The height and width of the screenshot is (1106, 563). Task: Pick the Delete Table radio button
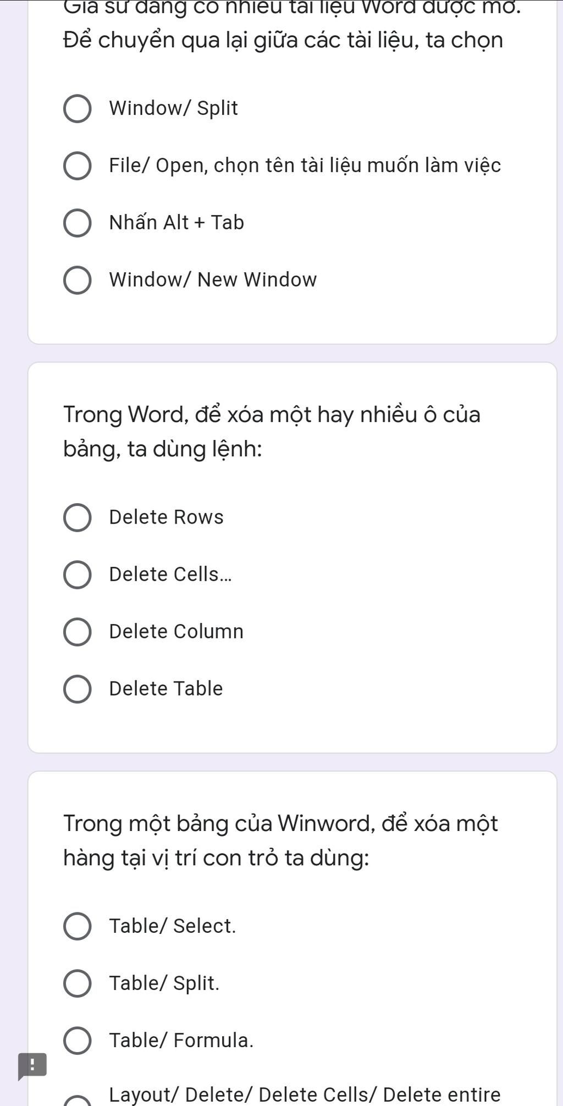(78, 689)
